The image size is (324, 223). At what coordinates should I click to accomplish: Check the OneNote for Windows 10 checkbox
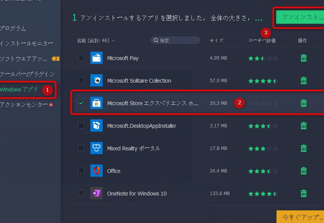tap(81, 193)
